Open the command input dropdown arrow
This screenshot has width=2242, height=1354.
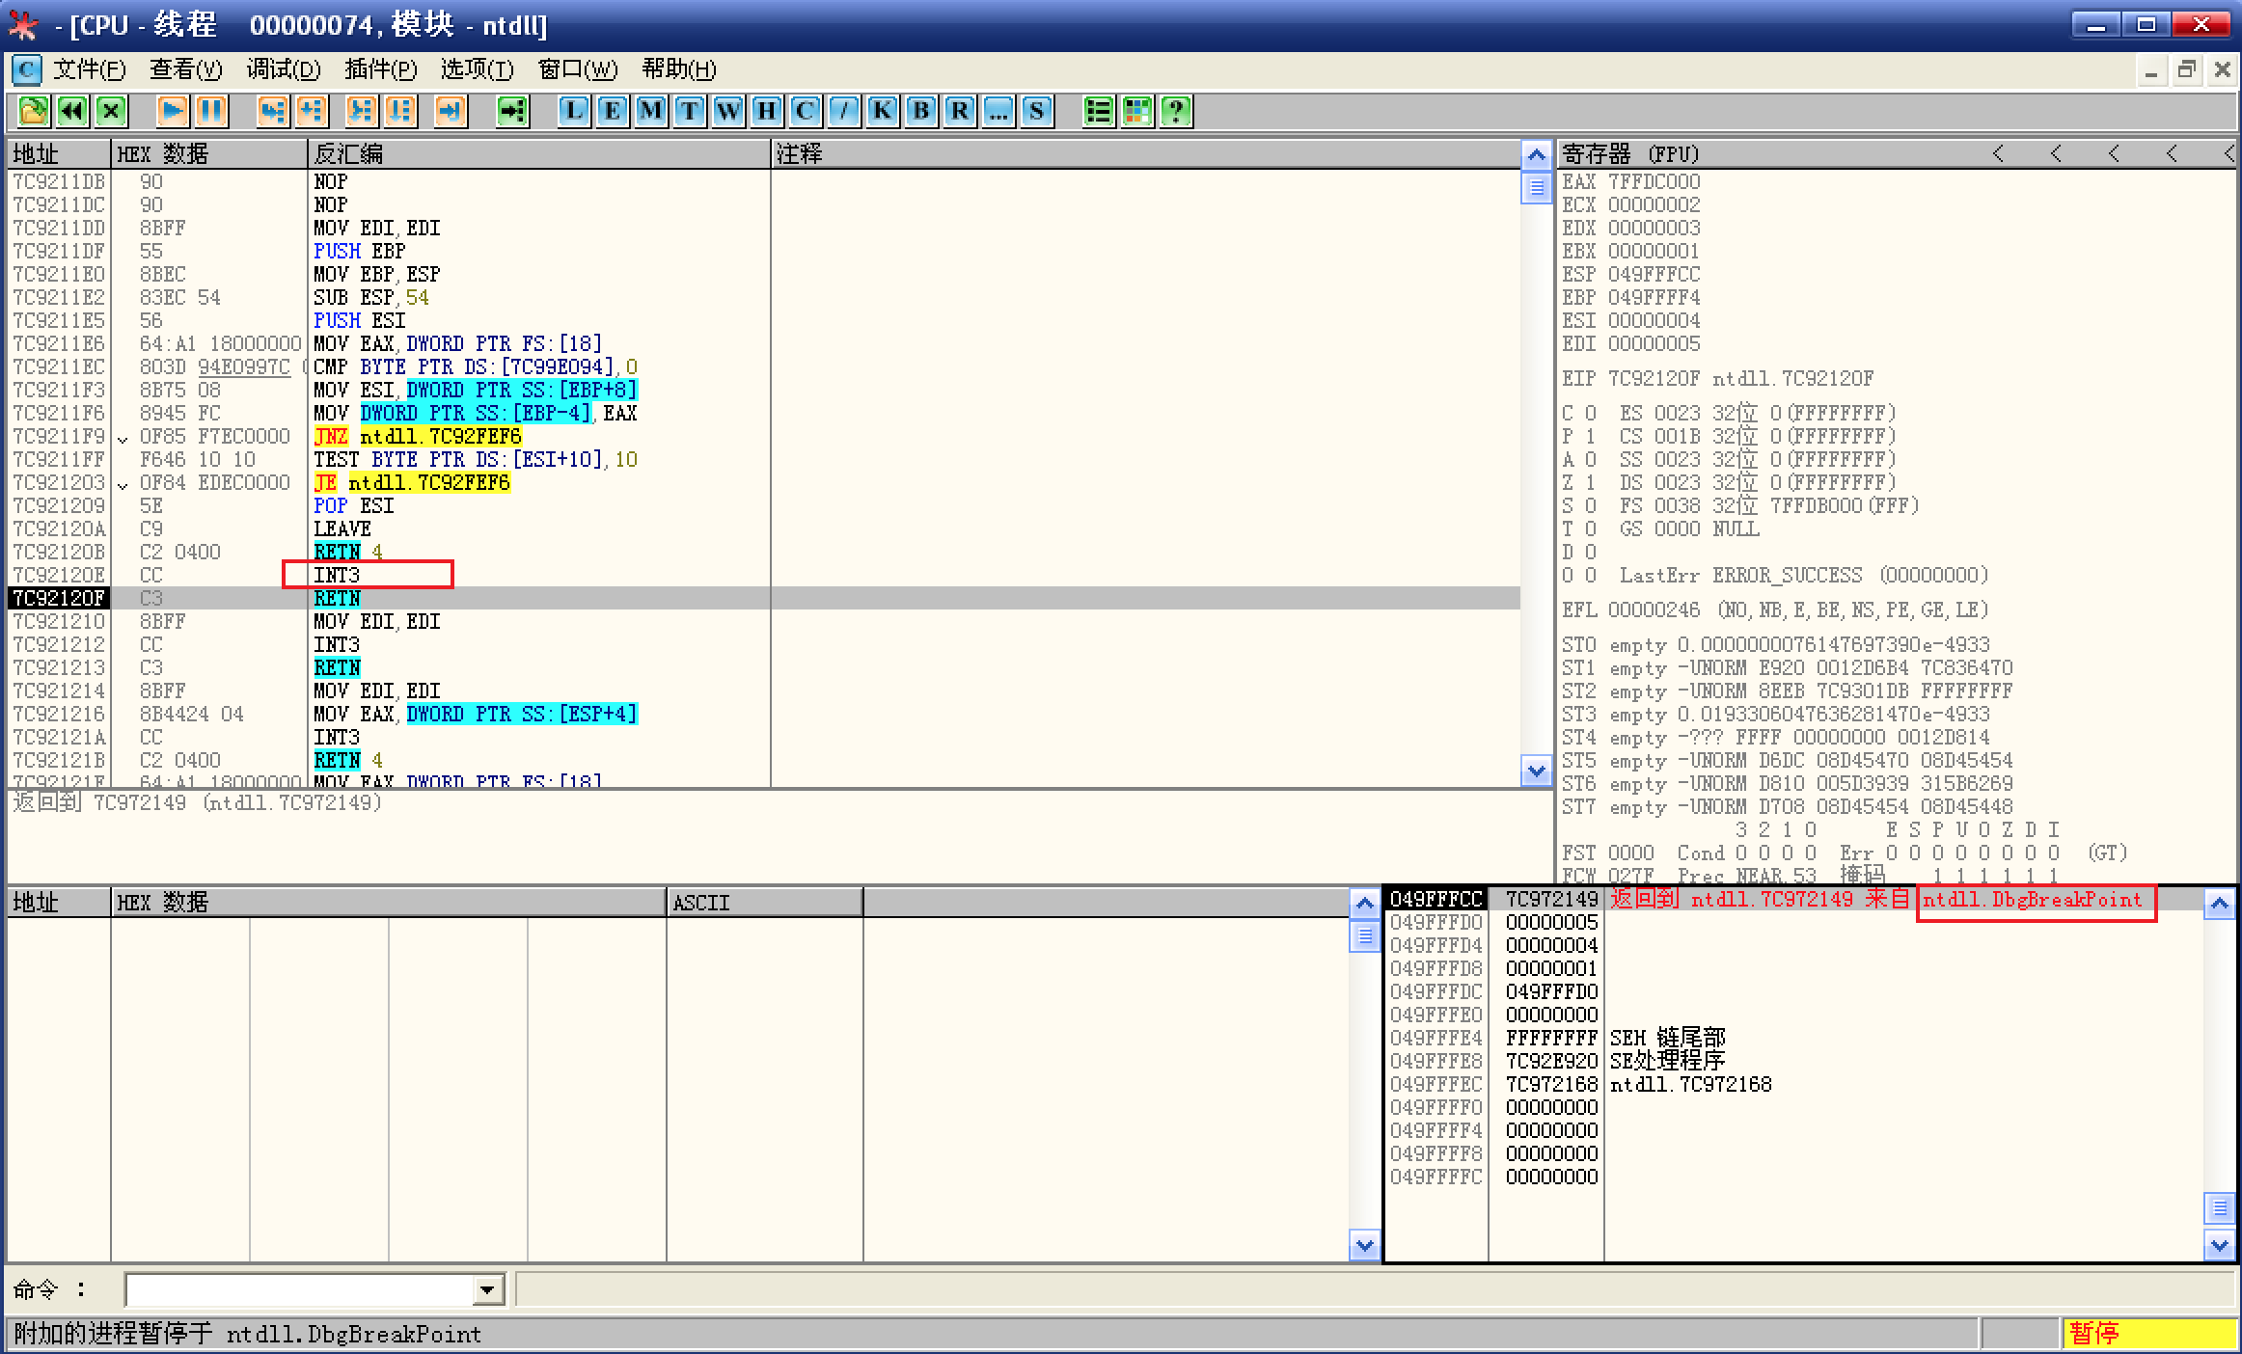pos(488,1289)
